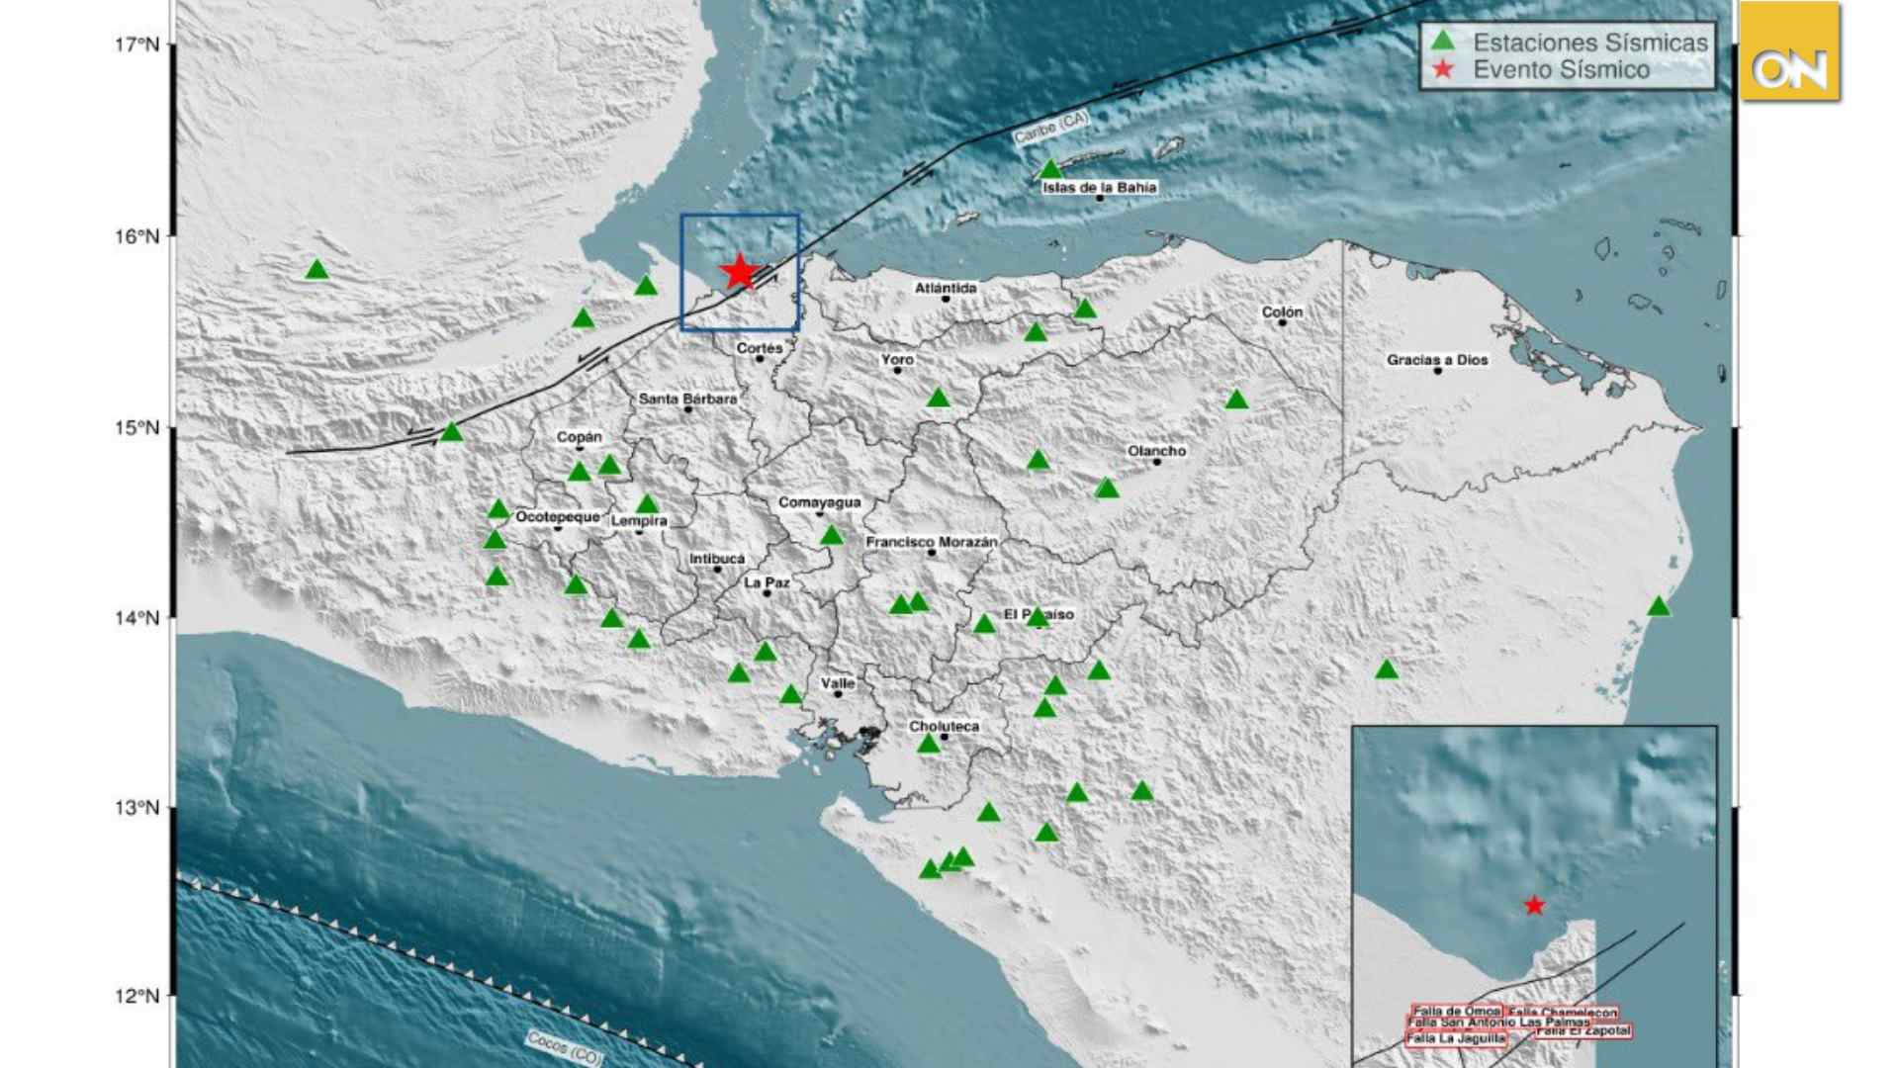Click the 'Cortés' department label
Screen dimensions: 1899x1068
760,348
